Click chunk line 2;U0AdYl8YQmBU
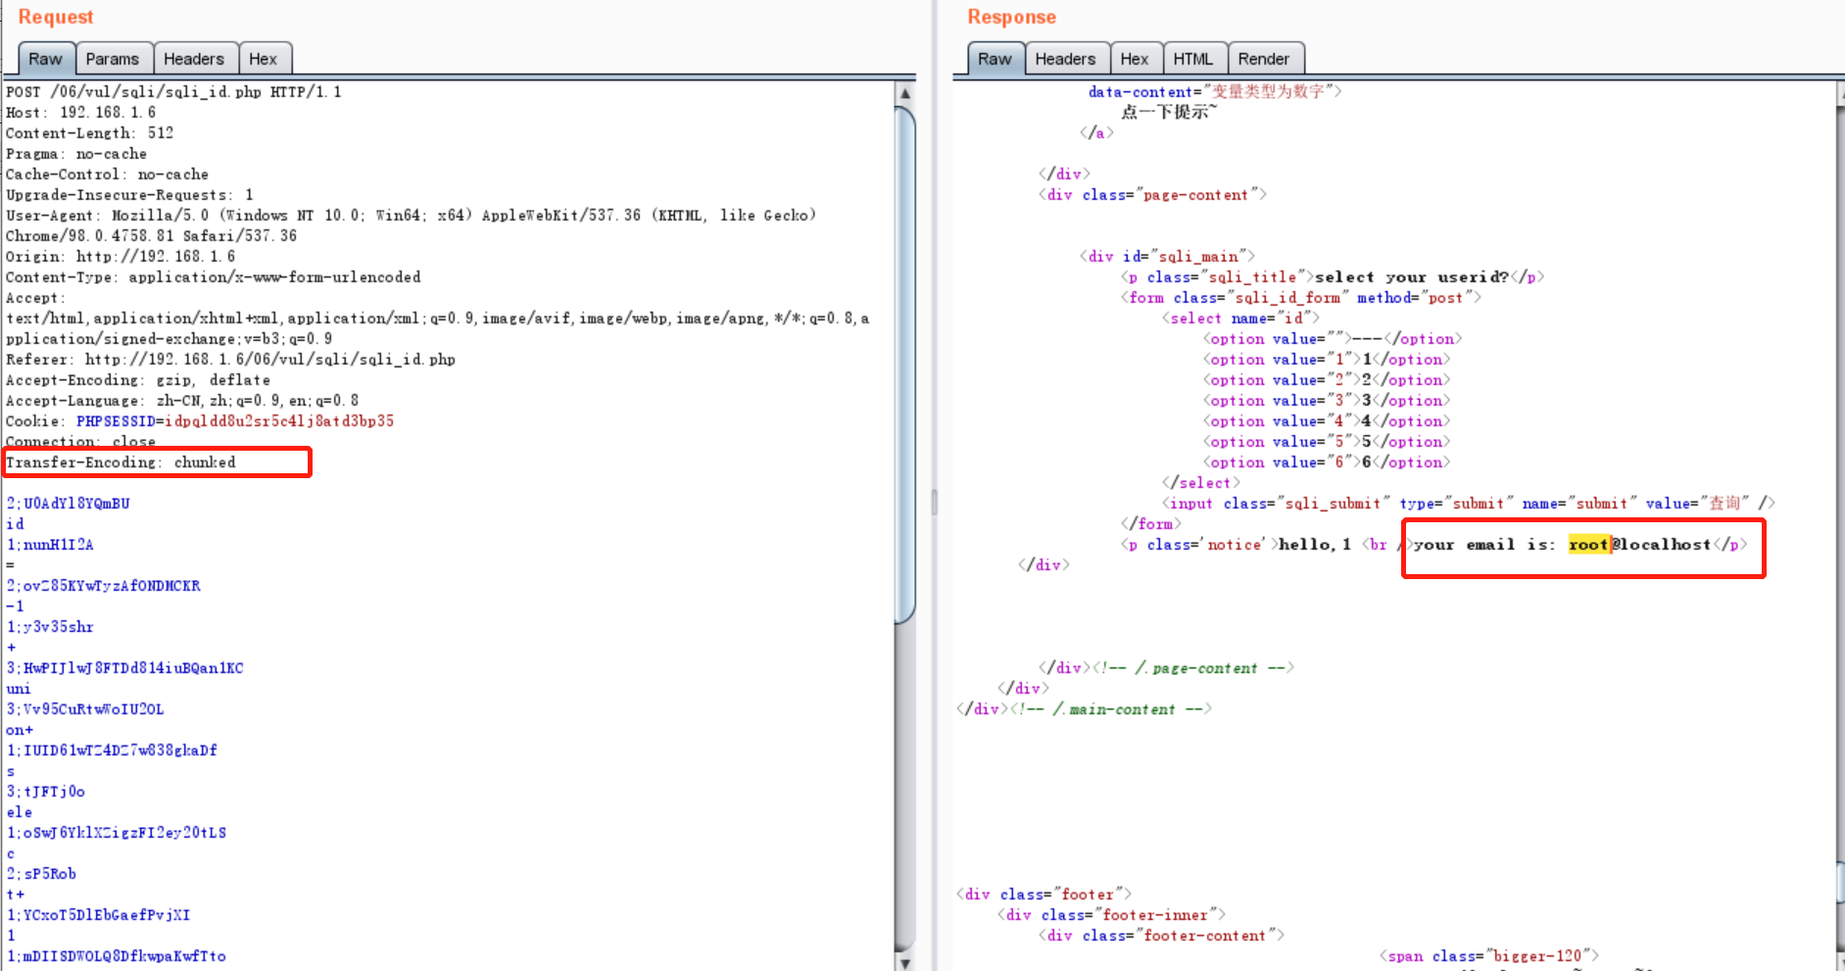Viewport: 1845px width, 971px height. [68, 504]
